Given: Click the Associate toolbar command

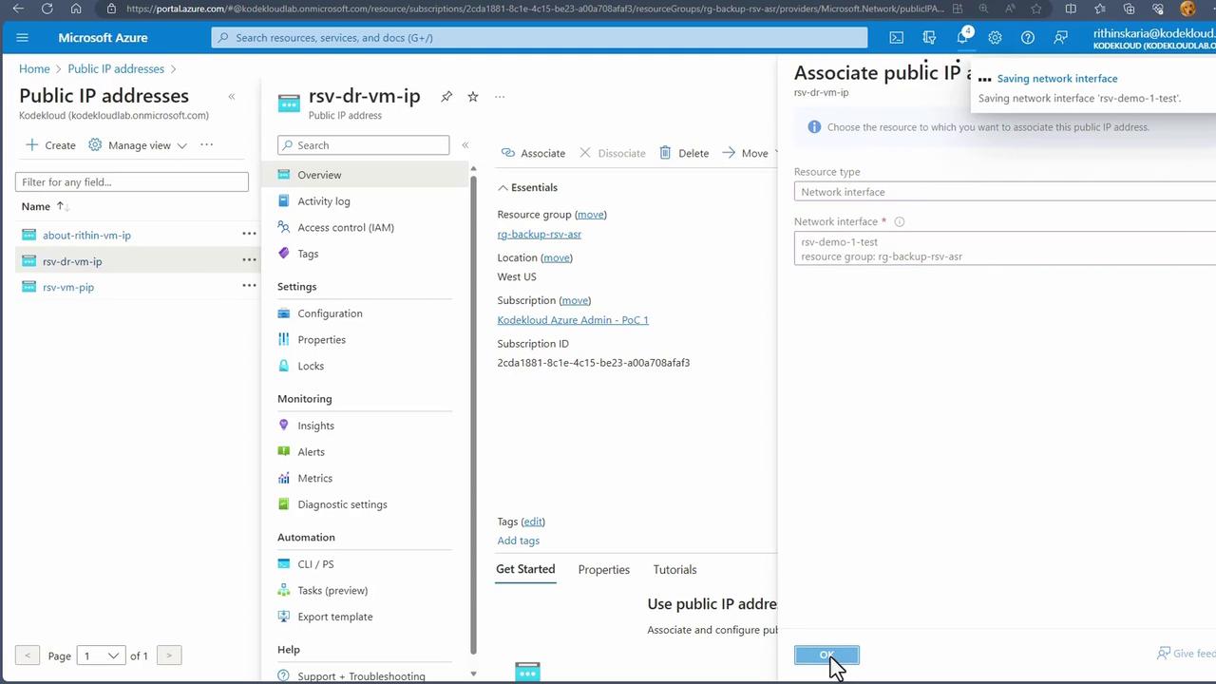Looking at the screenshot, I should click(533, 153).
